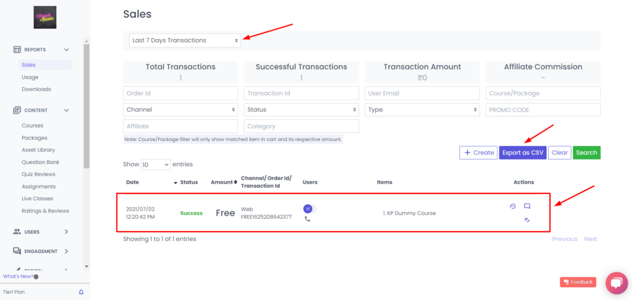Screen dimensions: 632x300
Task: Click the Order Id input field
Action: click(x=180, y=93)
